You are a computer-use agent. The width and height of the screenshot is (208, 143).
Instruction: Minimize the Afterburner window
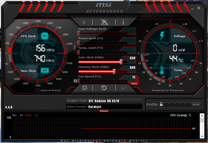click(192, 9)
